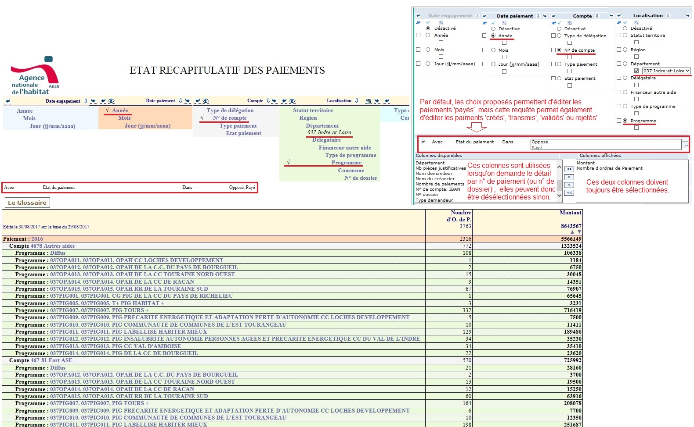Select Etat paiement radio under Compte
694x427 pixels.
click(x=559, y=78)
